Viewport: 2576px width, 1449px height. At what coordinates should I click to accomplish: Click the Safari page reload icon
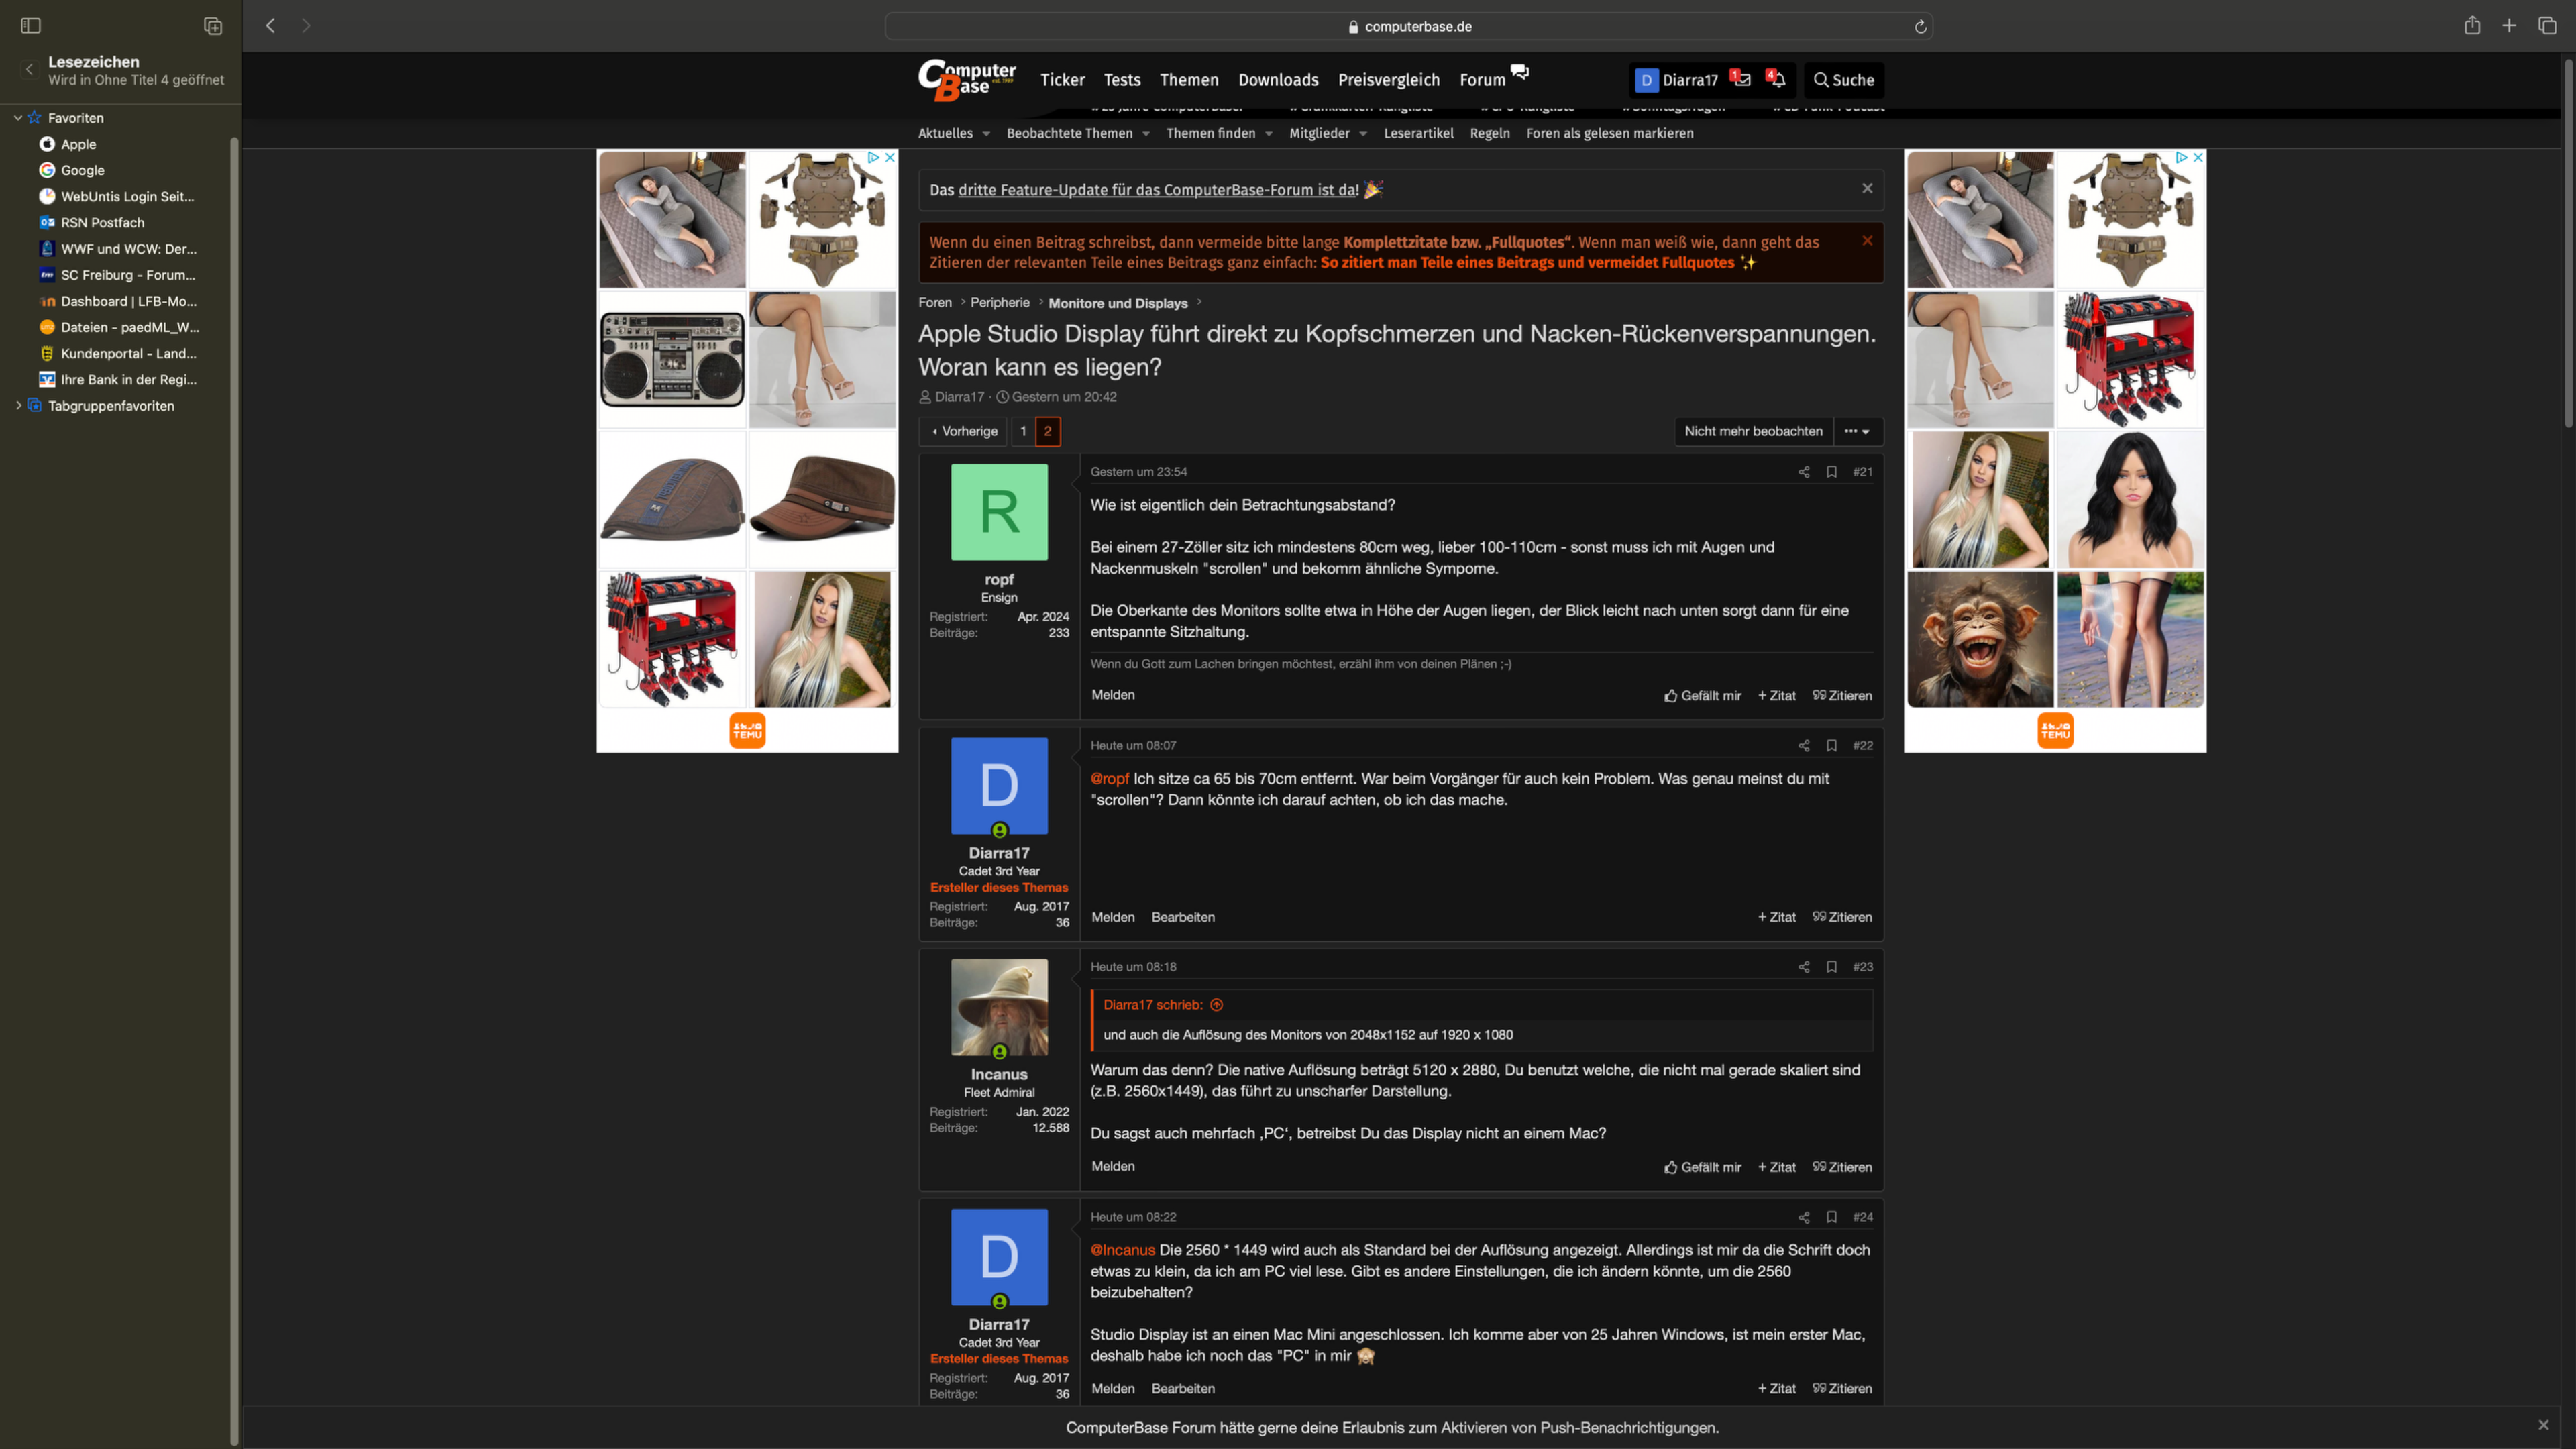tap(1920, 27)
